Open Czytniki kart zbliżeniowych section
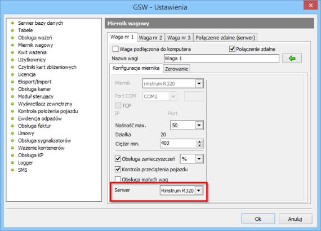321x231 pixels. [47, 67]
